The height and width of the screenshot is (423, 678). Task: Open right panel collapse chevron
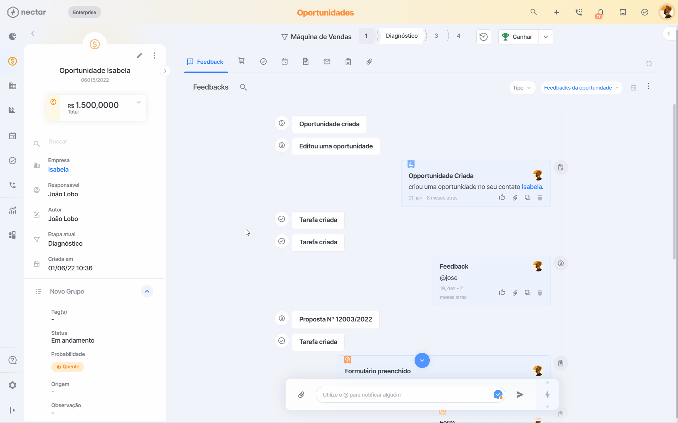click(668, 34)
